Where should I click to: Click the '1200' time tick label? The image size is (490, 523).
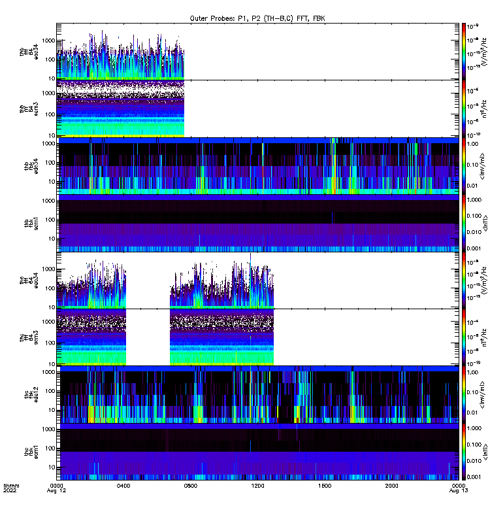[x=257, y=486]
